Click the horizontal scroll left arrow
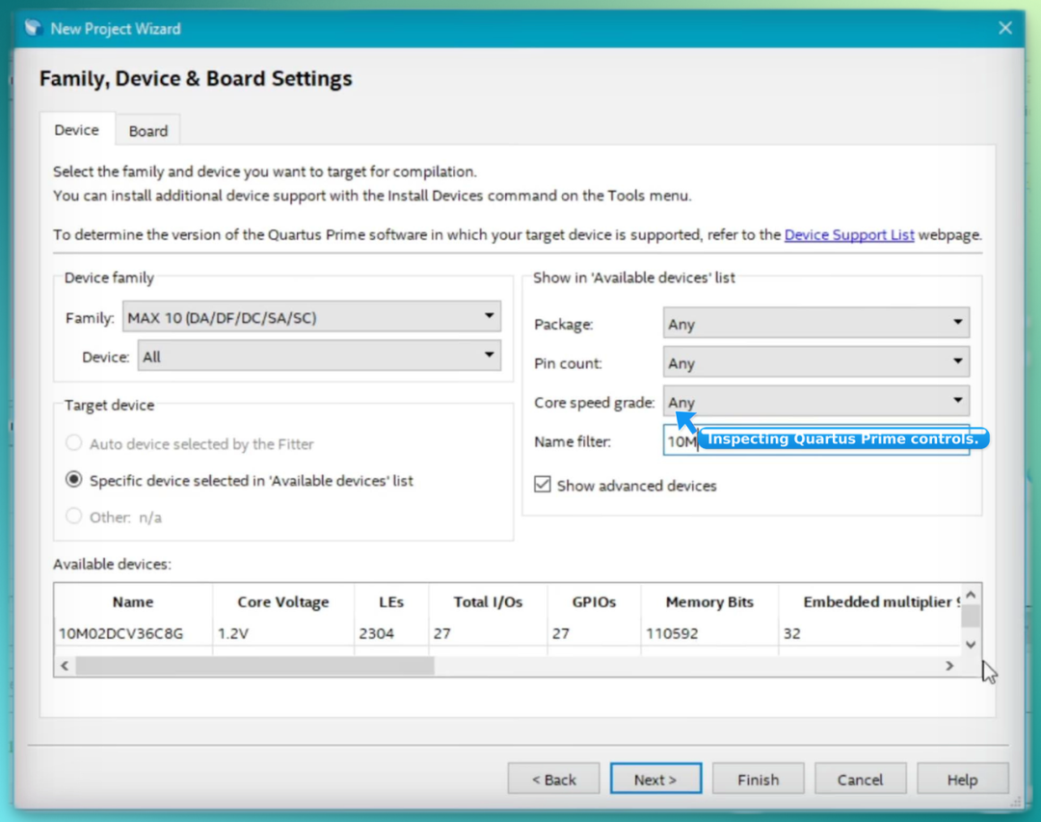The height and width of the screenshot is (822, 1041). coord(65,665)
